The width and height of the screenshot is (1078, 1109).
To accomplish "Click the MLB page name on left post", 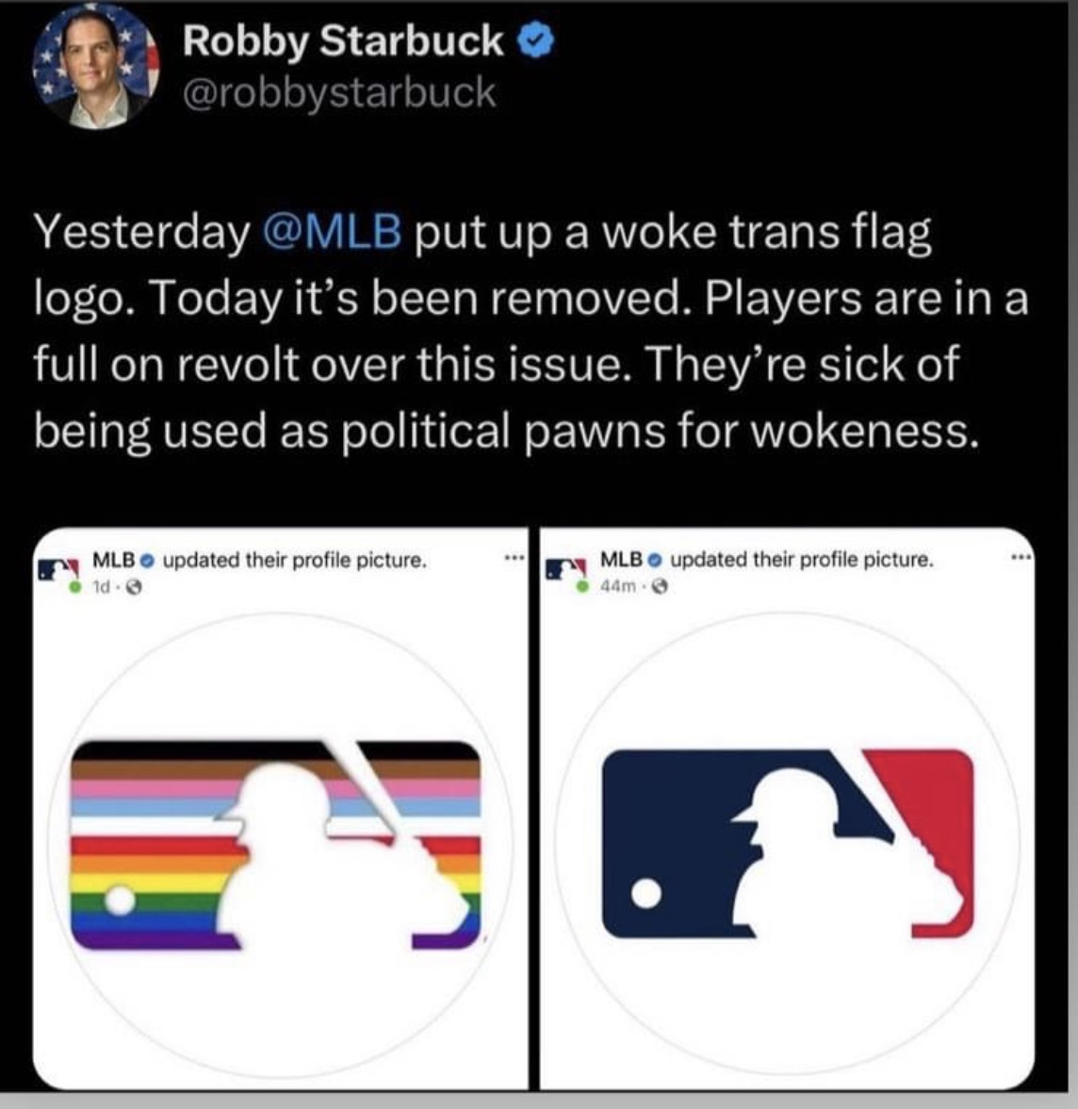I will point(114,561).
